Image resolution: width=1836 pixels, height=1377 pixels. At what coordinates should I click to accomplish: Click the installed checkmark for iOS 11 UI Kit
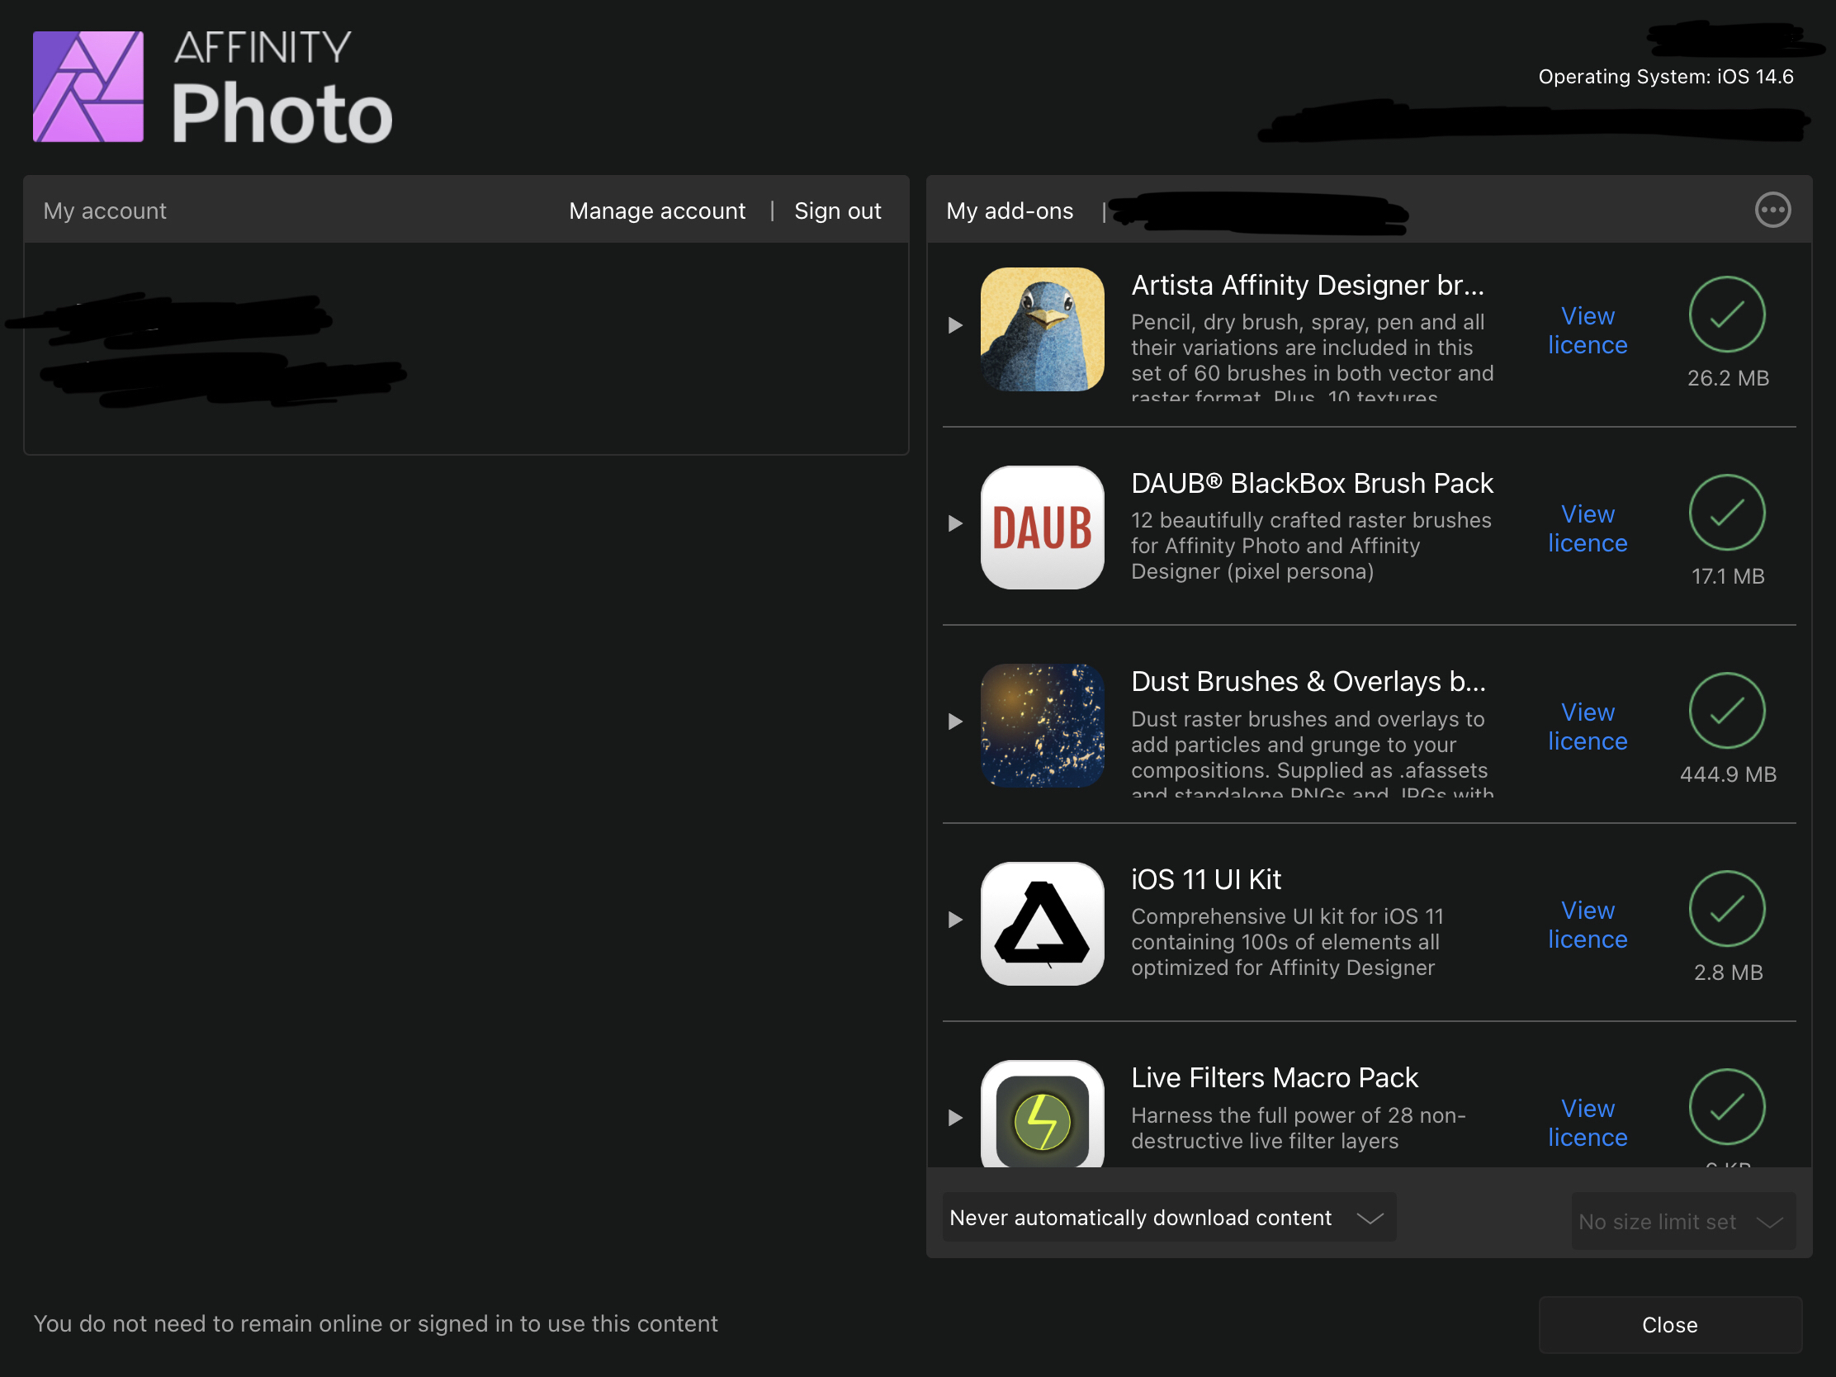(x=1726, y=909)
